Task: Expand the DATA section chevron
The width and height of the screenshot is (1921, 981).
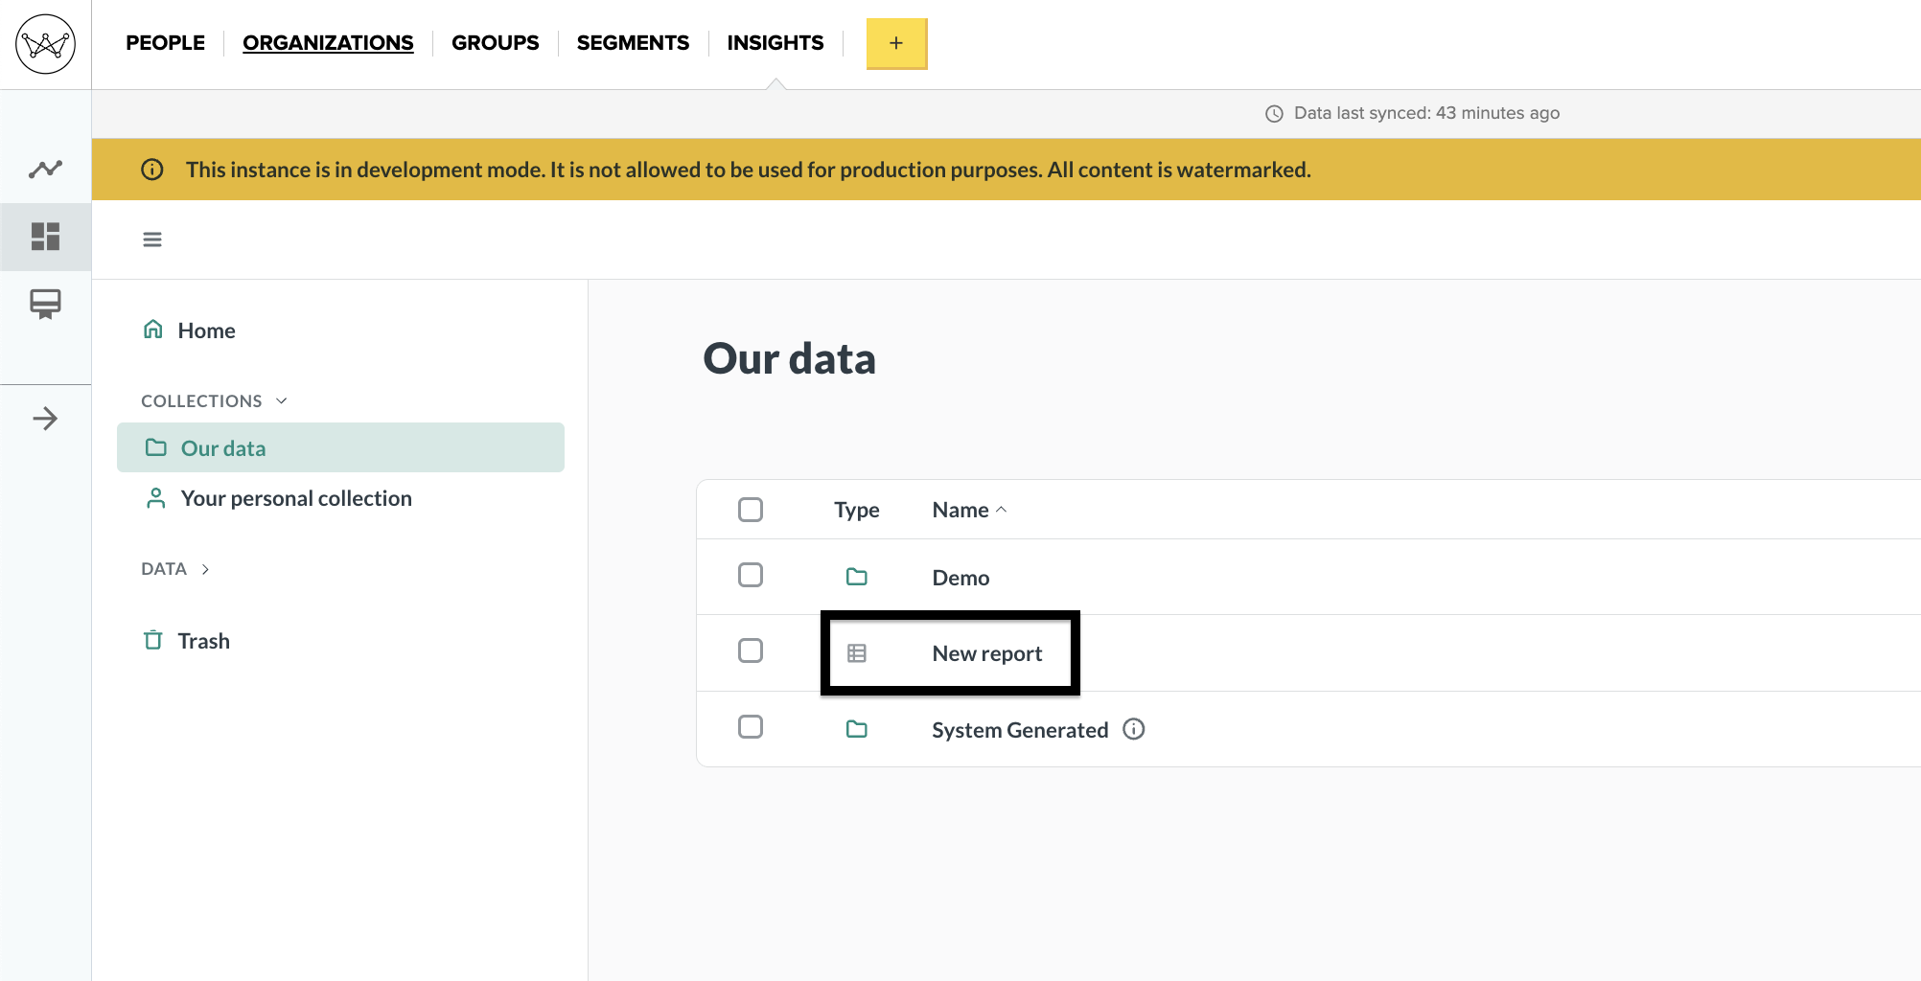Action: (x=205, y=569)
